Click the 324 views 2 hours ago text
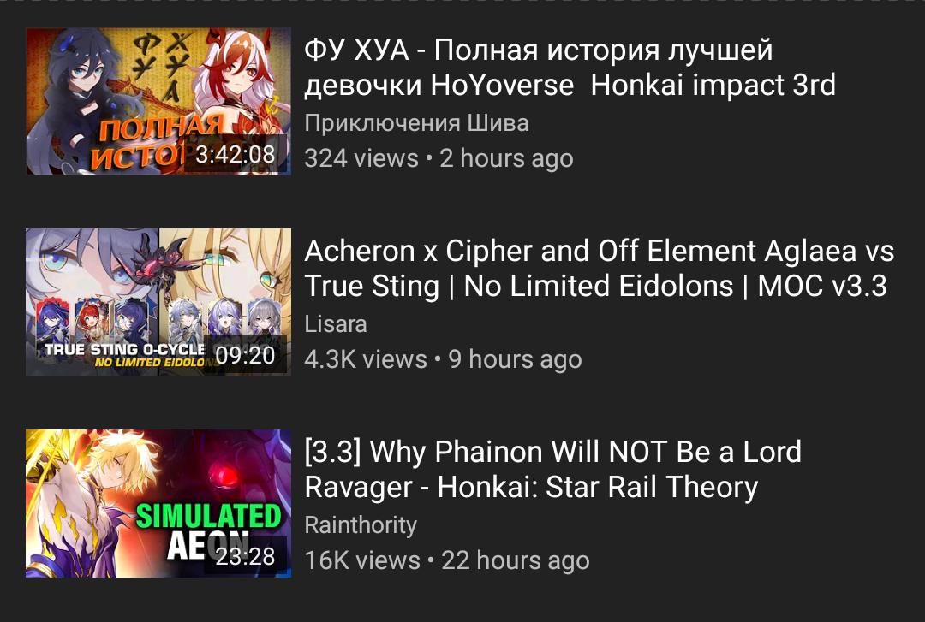Viewport: 925px width, 622px height. point(439,158)
